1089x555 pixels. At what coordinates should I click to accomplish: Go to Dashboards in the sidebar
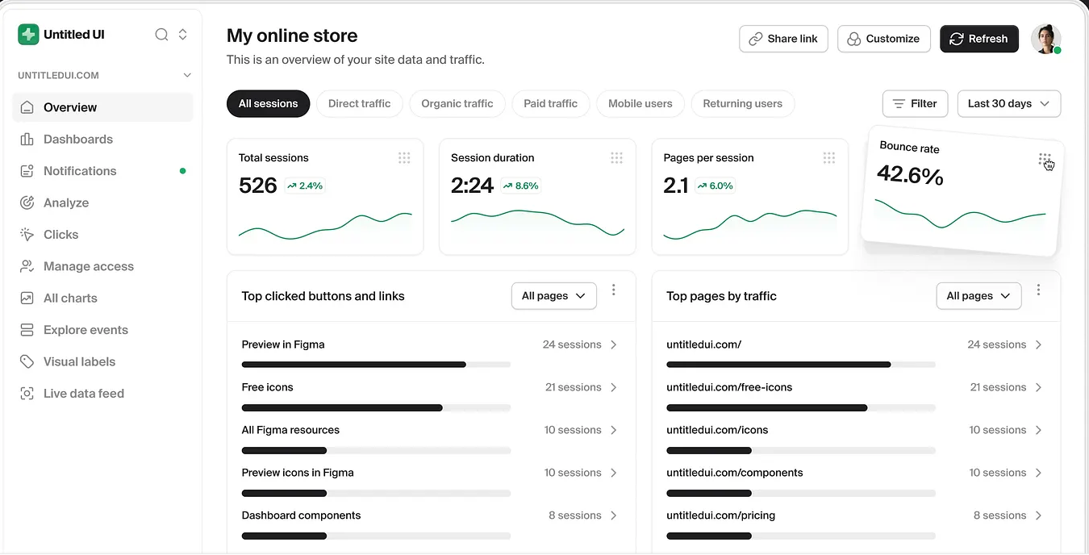pyautogui.click(x=77, y=140)
